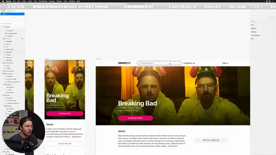
Task: Expand the Group 2 layer
Action: coord(3,39)
